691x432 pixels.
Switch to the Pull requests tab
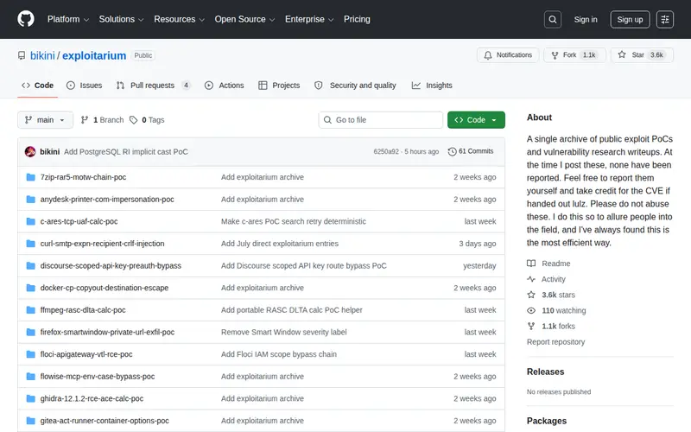[153, 86]
